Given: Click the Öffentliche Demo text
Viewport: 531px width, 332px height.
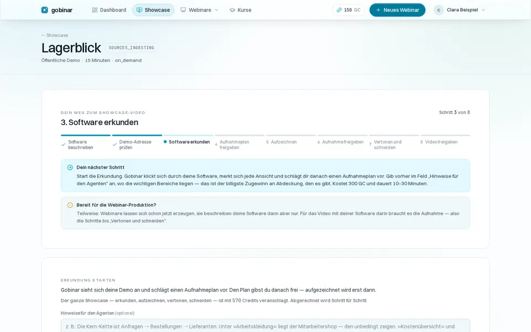Looking at the screenshot, I should coord(61,60).
